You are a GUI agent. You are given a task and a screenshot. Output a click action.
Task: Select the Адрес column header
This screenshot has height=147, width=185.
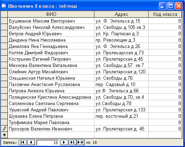coord(121,14)
